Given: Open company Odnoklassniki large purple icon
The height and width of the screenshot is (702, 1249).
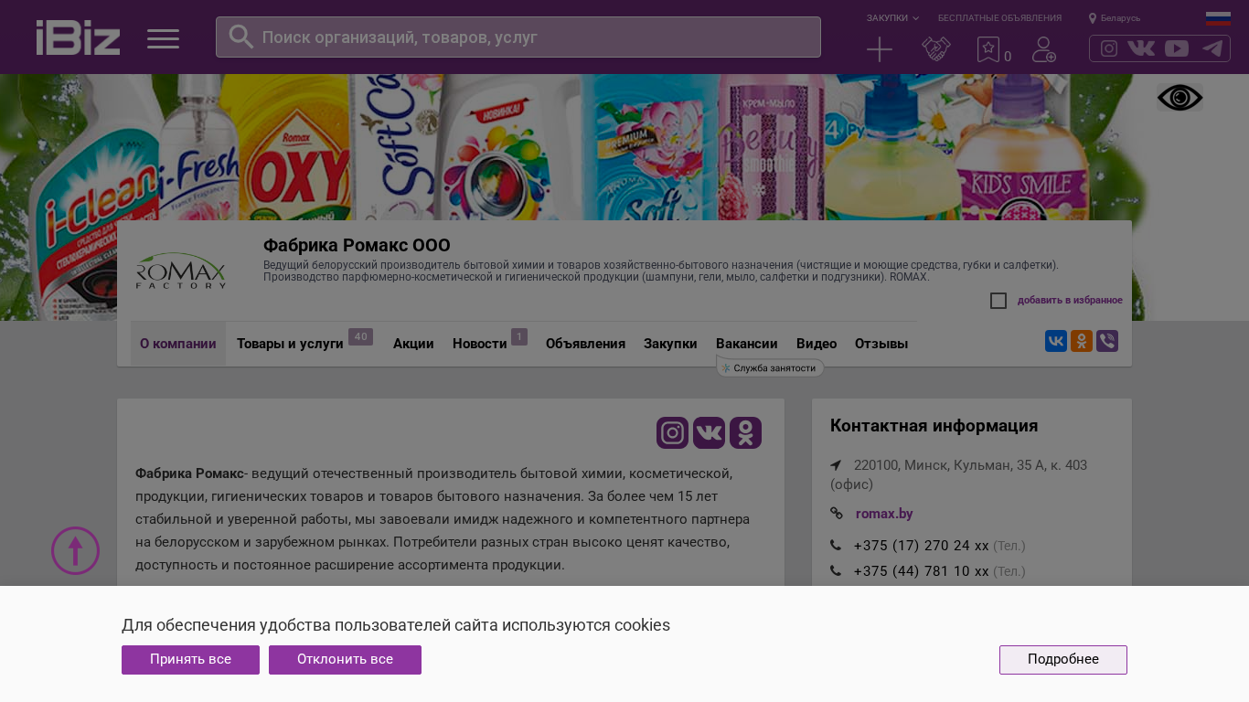Looking at the screenshot, I should [745, 432].
